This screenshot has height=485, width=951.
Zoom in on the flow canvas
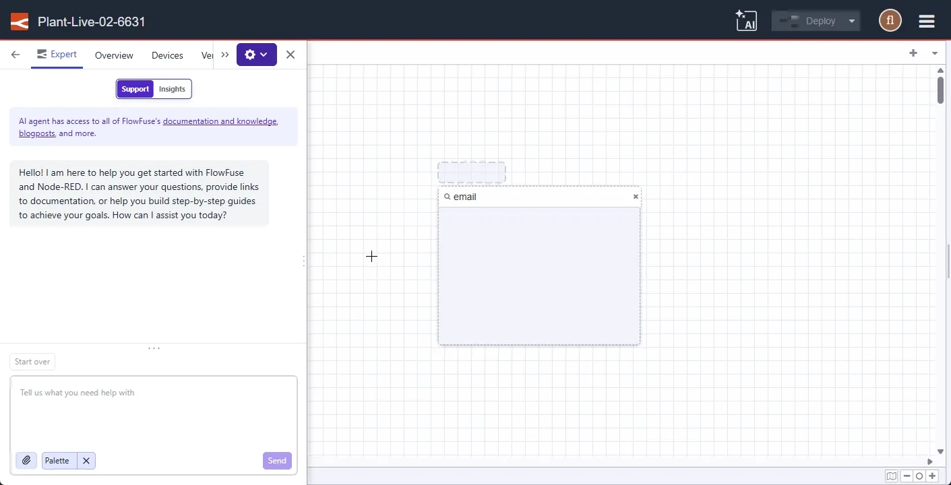pyautogui.click(x=932, y=476)
